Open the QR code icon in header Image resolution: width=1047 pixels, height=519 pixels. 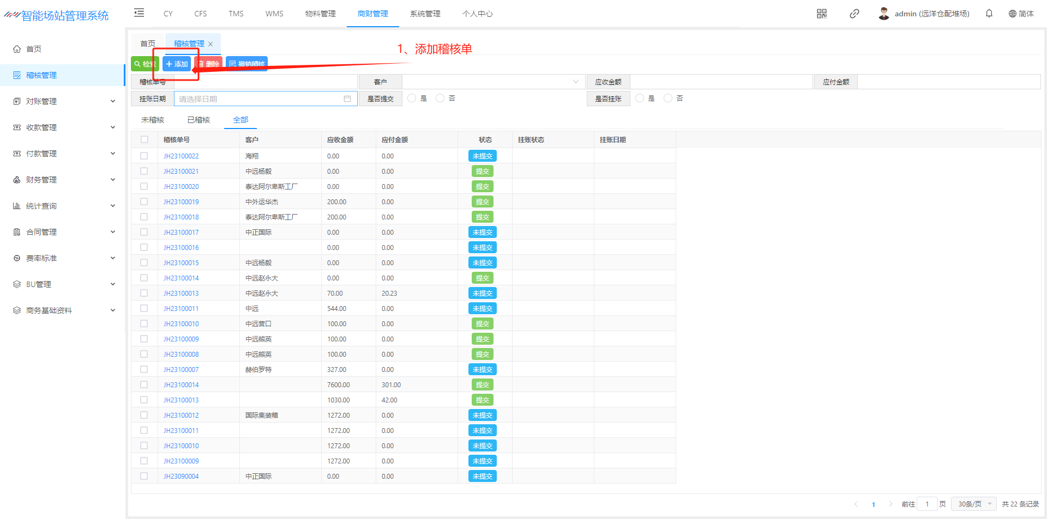(x=821, y=14)
